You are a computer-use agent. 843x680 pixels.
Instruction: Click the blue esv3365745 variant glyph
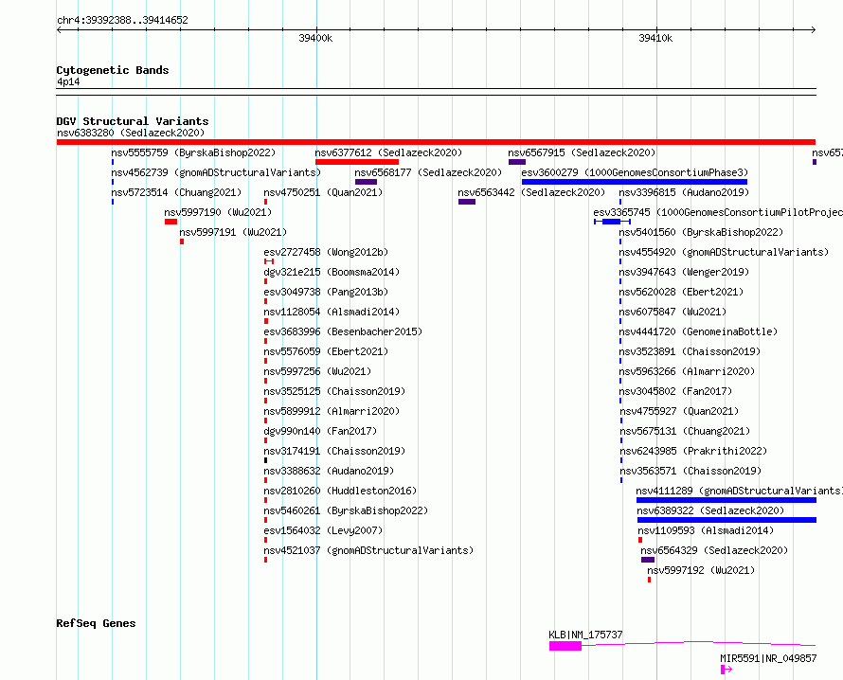coord(612,222)
